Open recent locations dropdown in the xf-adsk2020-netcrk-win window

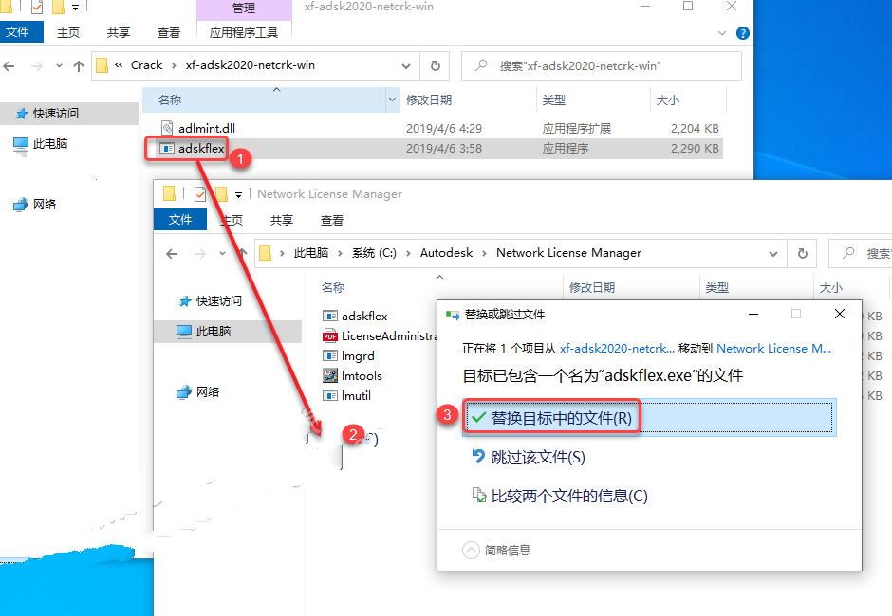pyautogui.click(x=59, y=66)
